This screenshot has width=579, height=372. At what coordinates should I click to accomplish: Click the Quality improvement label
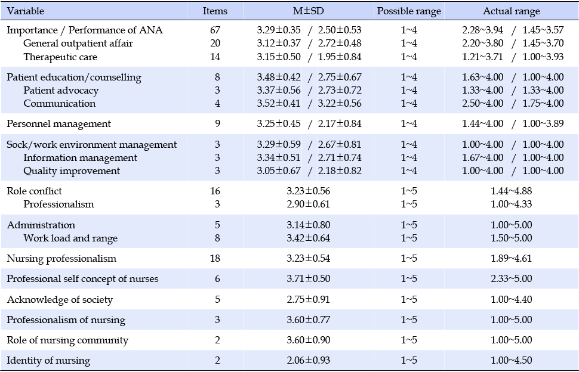pyautogui.click(x=72, y=171)
